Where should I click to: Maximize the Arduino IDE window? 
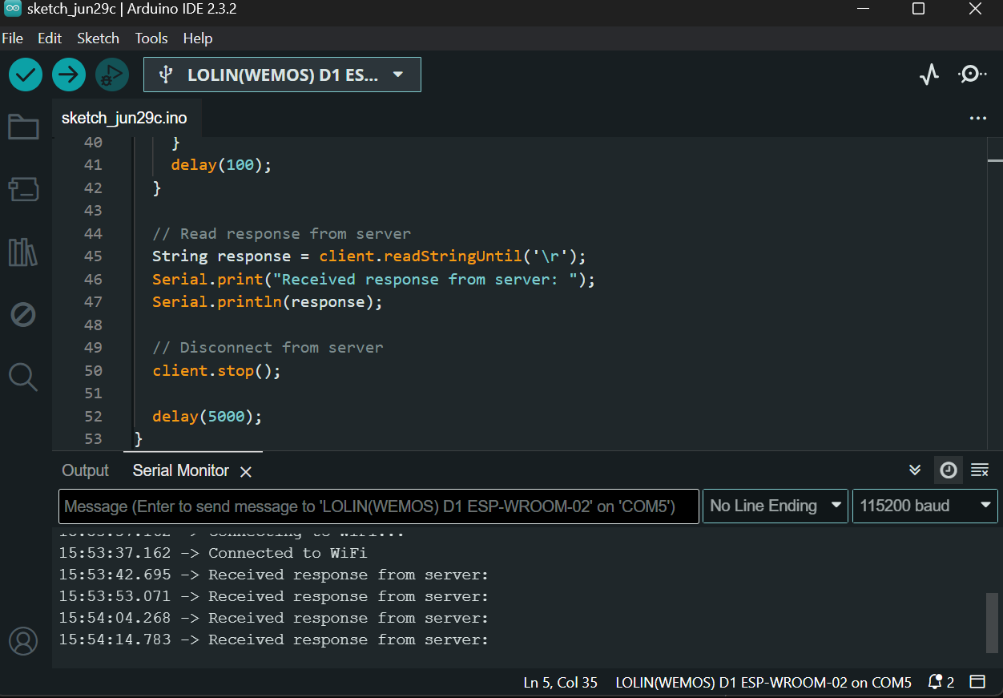[918, 10]
